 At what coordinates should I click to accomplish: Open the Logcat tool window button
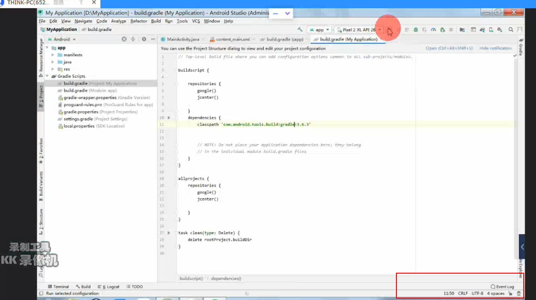[x=108, y=287]
